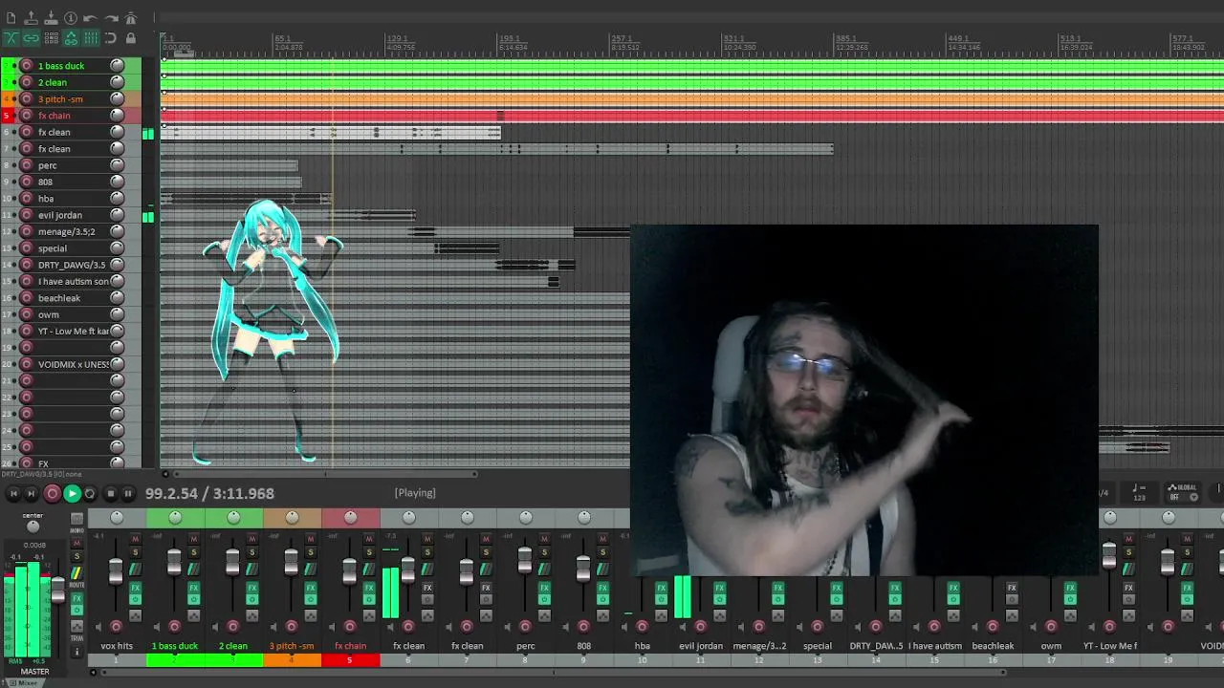Image resolution: width=1224 pixels, height=688 pixels.
Task: Click the 'fx chain' mixer strip name label
Action: [350, 646]
